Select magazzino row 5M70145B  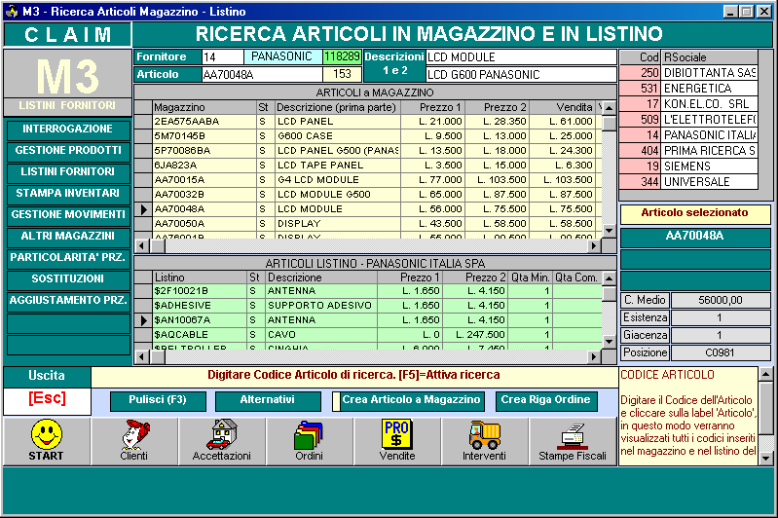click(x=368, y=136)
